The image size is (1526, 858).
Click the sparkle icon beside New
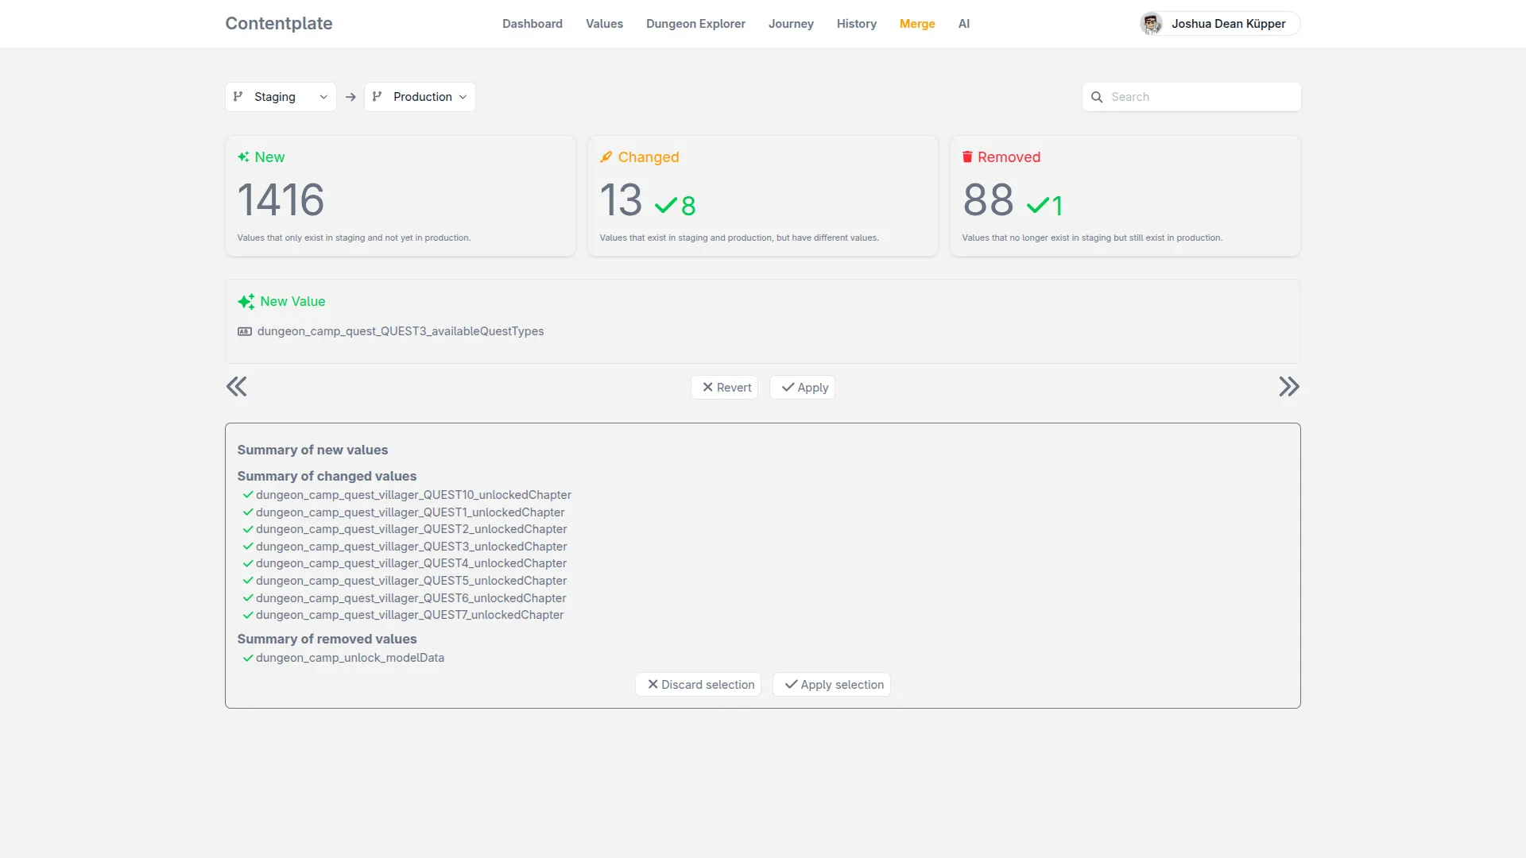tap(243, 157)
